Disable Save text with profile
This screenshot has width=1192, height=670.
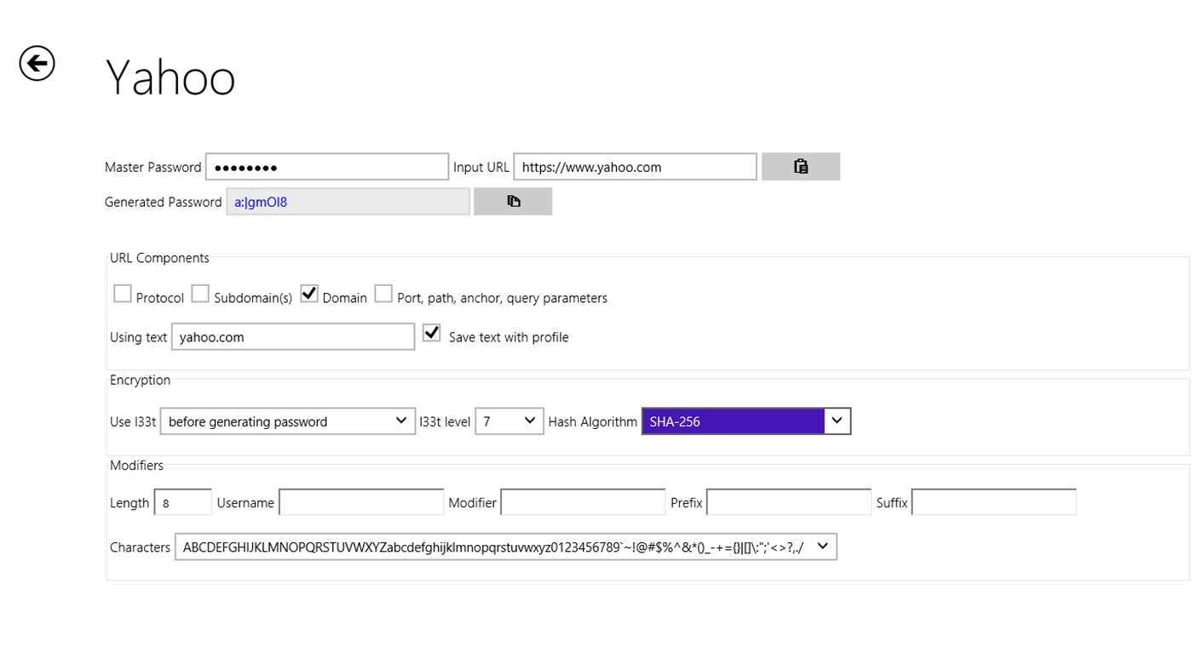pyautogui.click(x=431, y=332)
